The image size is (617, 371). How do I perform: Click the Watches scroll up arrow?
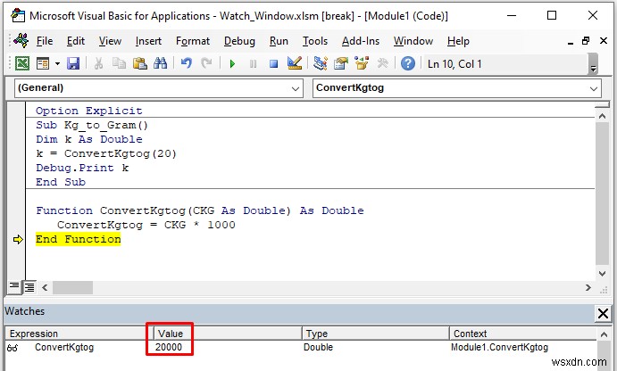pos(604,334)
